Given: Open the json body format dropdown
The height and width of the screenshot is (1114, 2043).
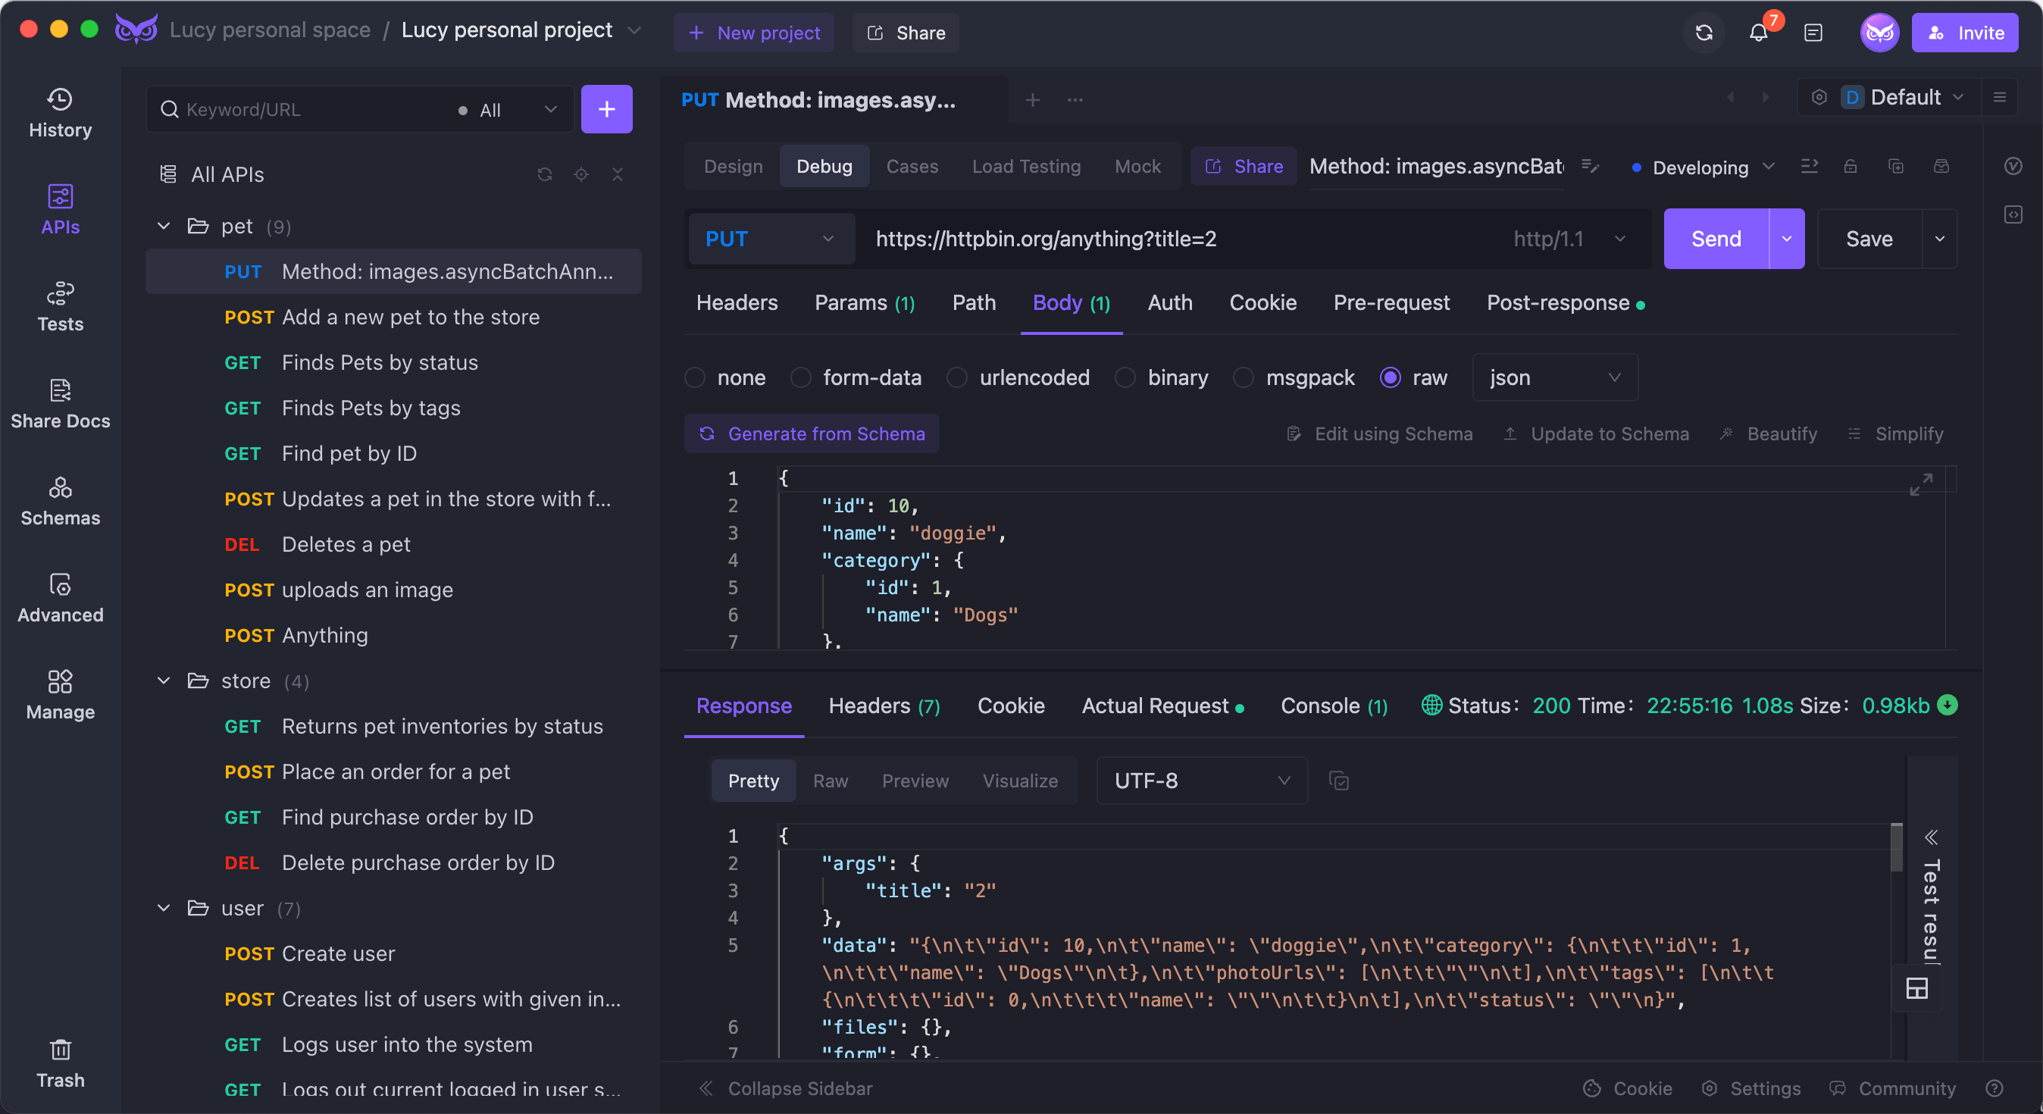Looking at the screenshot, I should click(x=1550, y=377).
